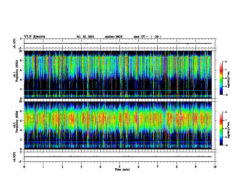This screenshot has width=242, height=187.
Task: Click the "-10" label on ch.2 colorbar
Action: pyautogui.click(x=226, y=145)
